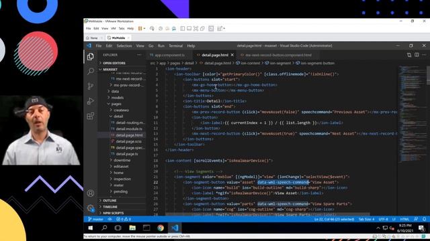This screenshot has height=241, width=430.
Task: Open File Explorer from taskbar
Action: pyautogui.click(x=132, y=228)
